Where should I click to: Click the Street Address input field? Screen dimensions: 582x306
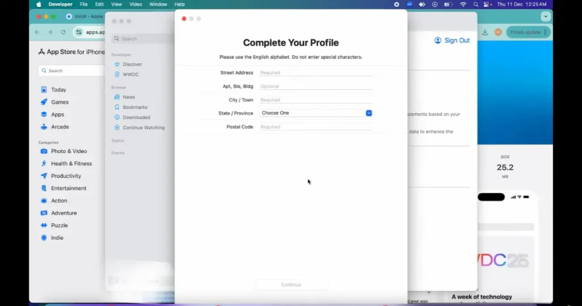pyautogui.click(x=315, y=73)
